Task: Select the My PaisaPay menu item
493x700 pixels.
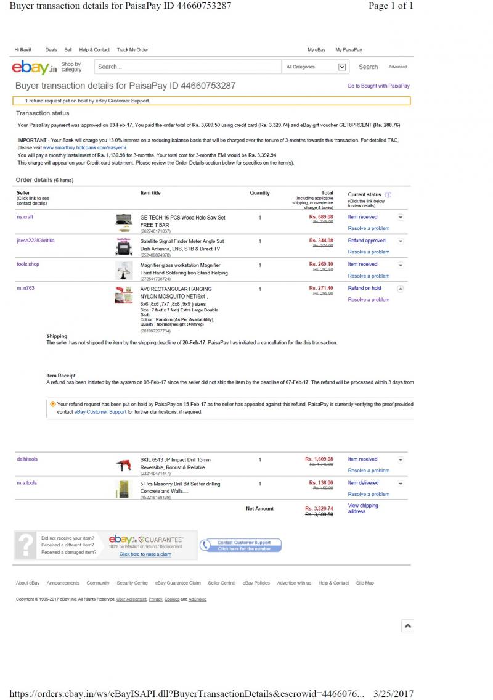Action: click(348, 50)
